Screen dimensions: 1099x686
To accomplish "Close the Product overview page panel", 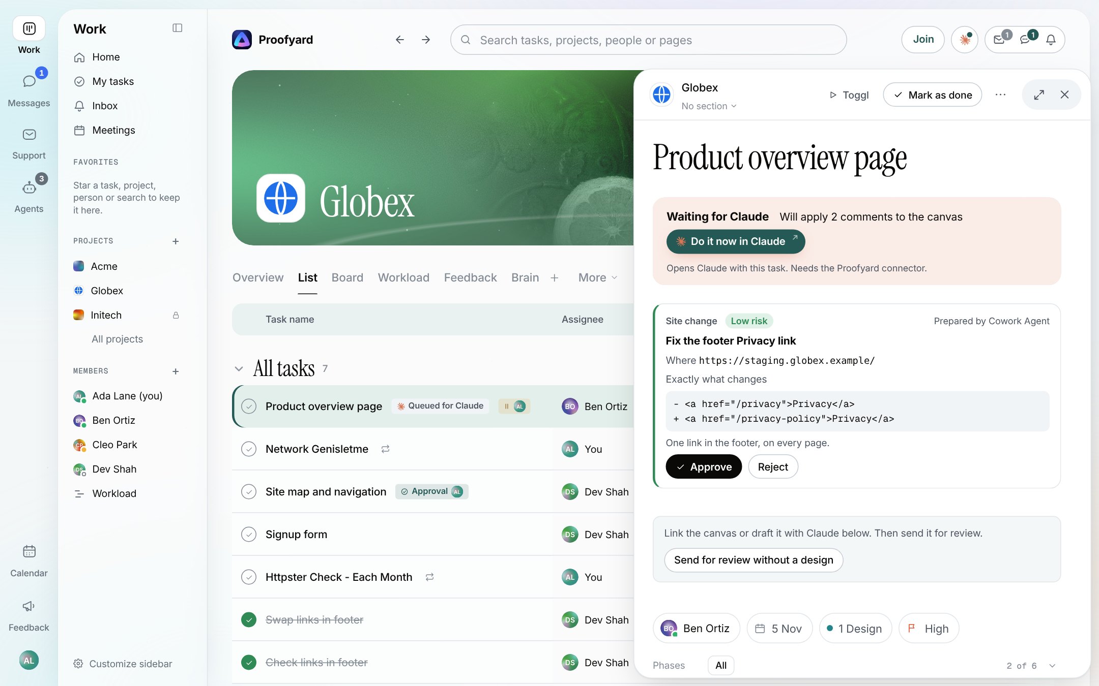I will pos(1064,95).
